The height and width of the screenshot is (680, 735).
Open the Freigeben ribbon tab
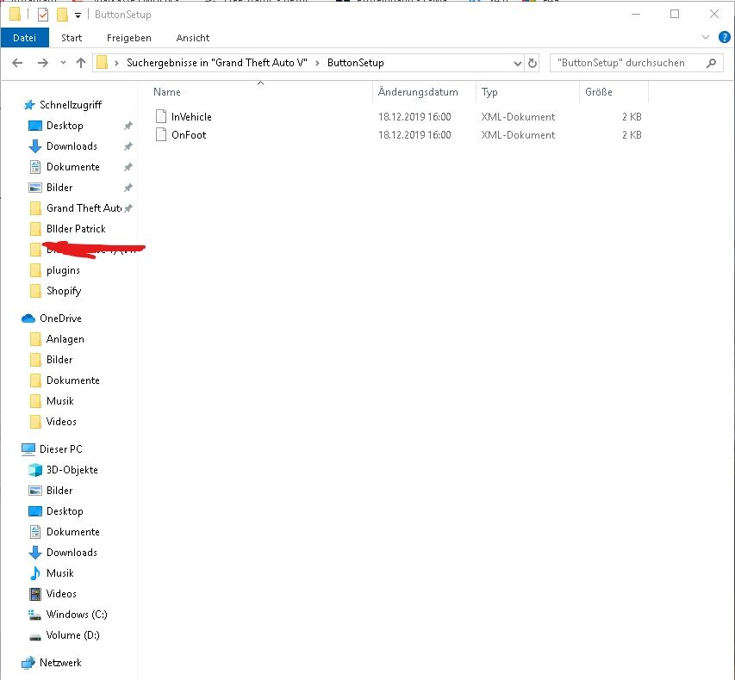click(x=129, y=38)
